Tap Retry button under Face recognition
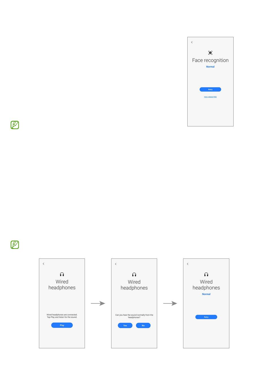Viewport: 268px width, 388px height. coord(210,90)
